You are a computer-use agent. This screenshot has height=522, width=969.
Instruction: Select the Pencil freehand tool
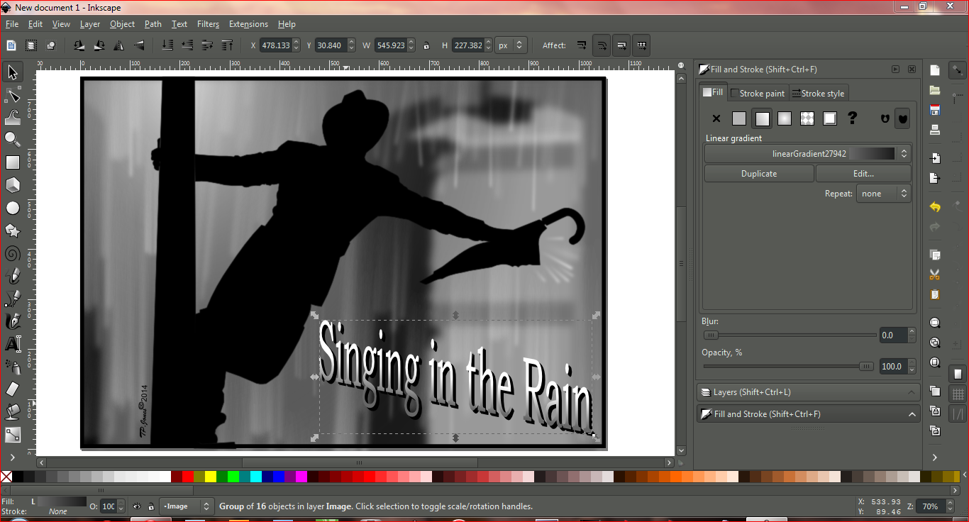(13, 275)
